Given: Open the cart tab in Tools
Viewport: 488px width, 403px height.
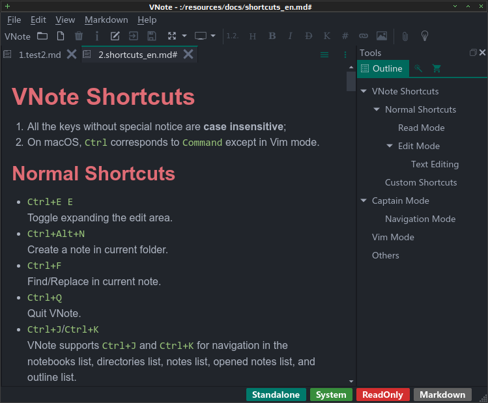Looking at the screenshot, I should pos(437,68).
